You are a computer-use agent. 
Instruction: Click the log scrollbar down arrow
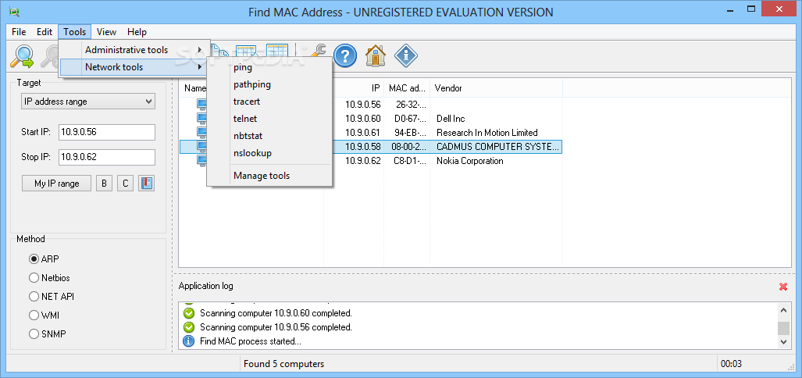click(x=783, y=341)
